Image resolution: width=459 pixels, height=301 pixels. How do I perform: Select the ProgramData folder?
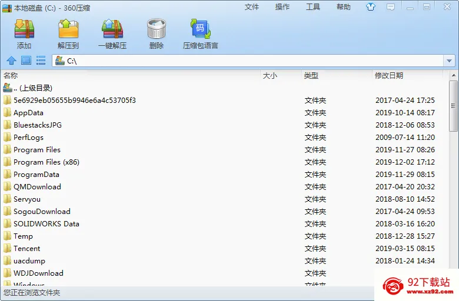click(36, 175)
